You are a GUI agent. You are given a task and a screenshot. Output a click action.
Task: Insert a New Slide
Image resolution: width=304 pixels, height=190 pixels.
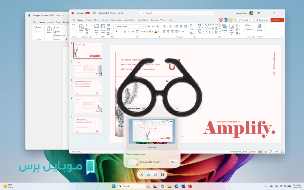click(96, 29)
